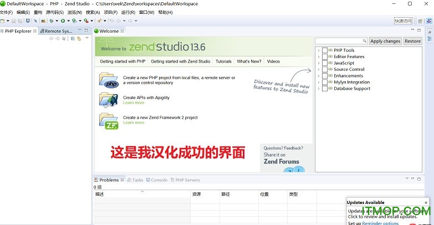This screenshot has width=434, height=225.
Task: Close the Updates Available popup
Action: (x=426, y=202)
